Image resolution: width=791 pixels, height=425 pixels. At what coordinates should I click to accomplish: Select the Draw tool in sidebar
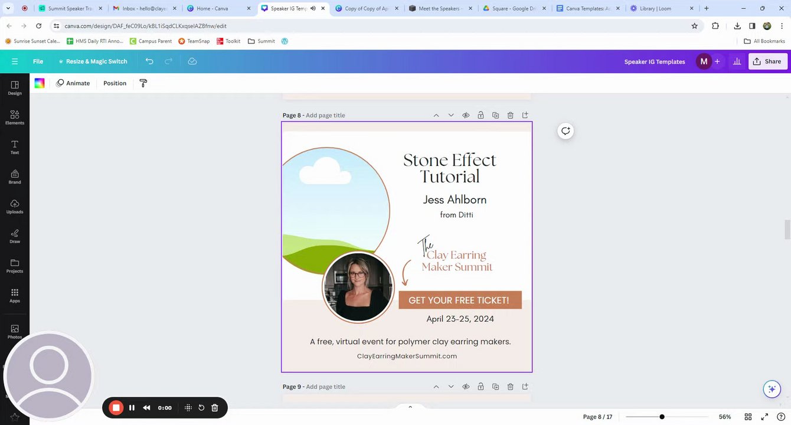click(x=15, y=236)
